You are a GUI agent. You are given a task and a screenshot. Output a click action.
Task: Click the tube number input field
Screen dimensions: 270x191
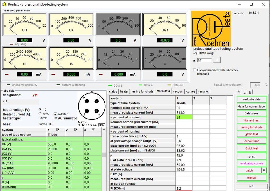point(204,60)
